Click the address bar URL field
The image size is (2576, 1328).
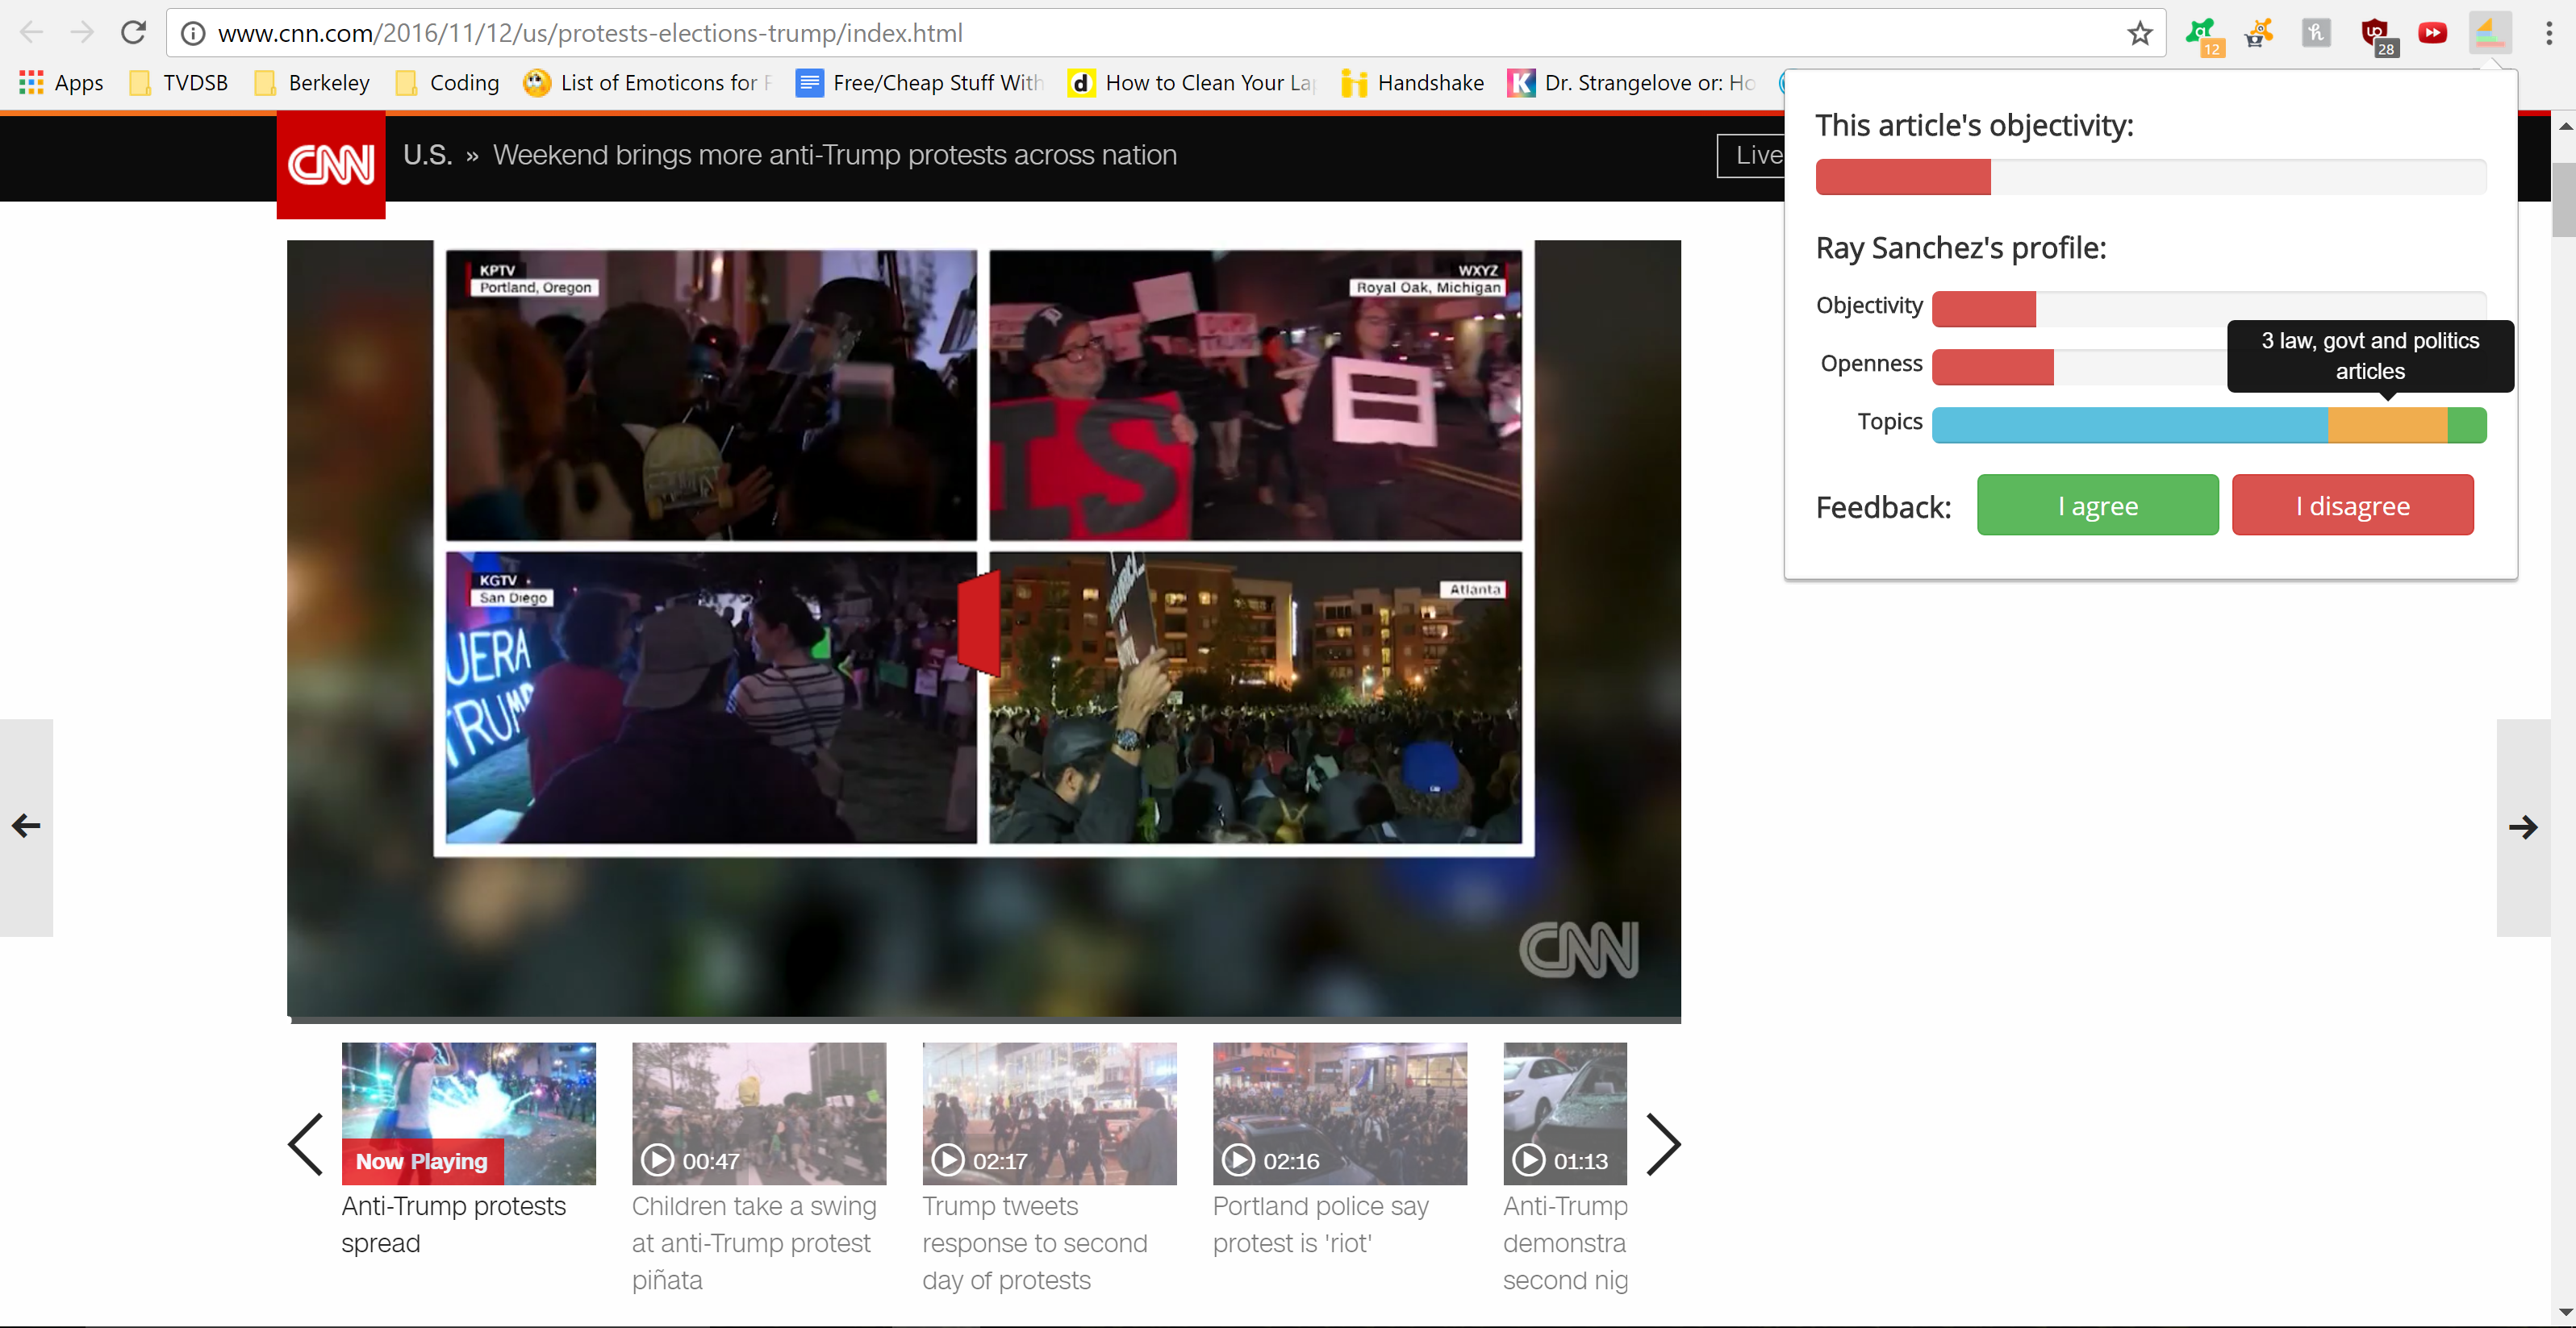[1100, 33]
